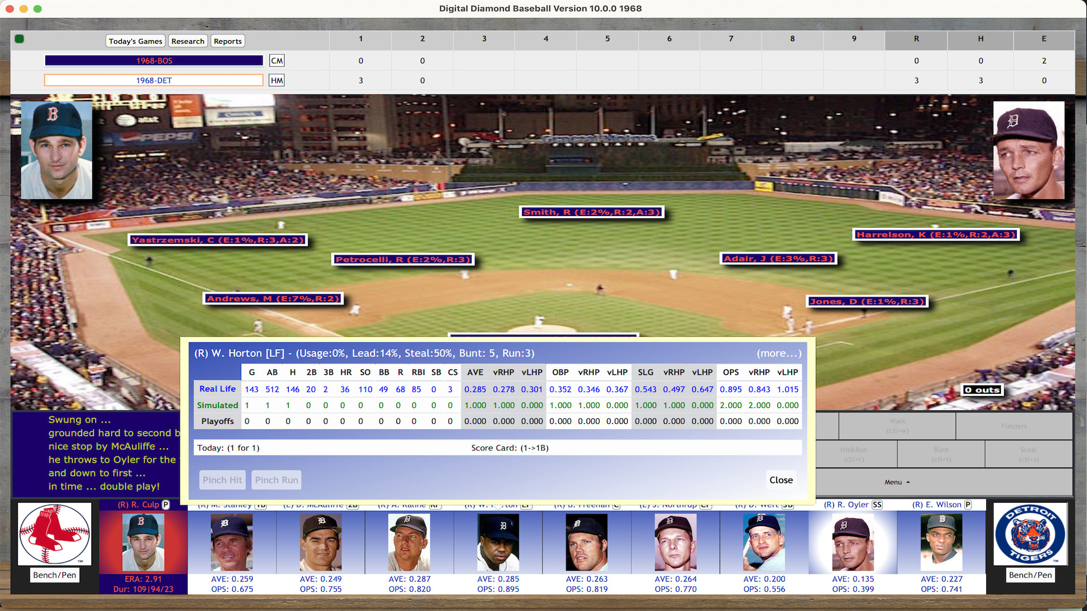Click the Pinch Hit button

click(x=222, y=479)
